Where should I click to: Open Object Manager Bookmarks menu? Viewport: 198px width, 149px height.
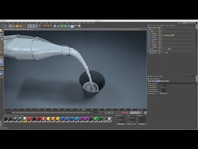172,25
